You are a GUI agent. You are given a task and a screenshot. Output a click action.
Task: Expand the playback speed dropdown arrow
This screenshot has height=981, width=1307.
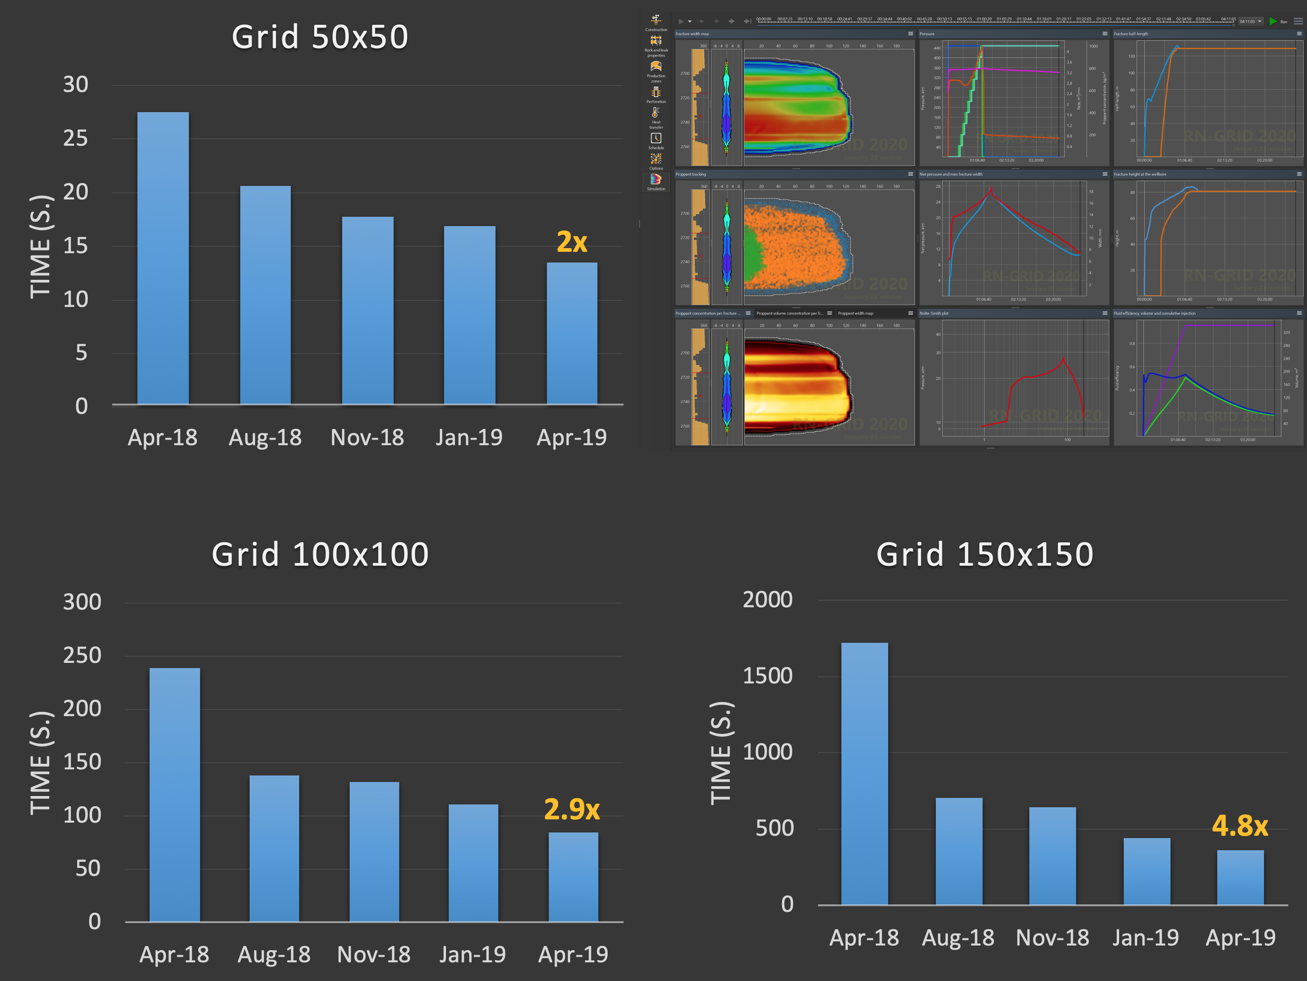[690, 21]
